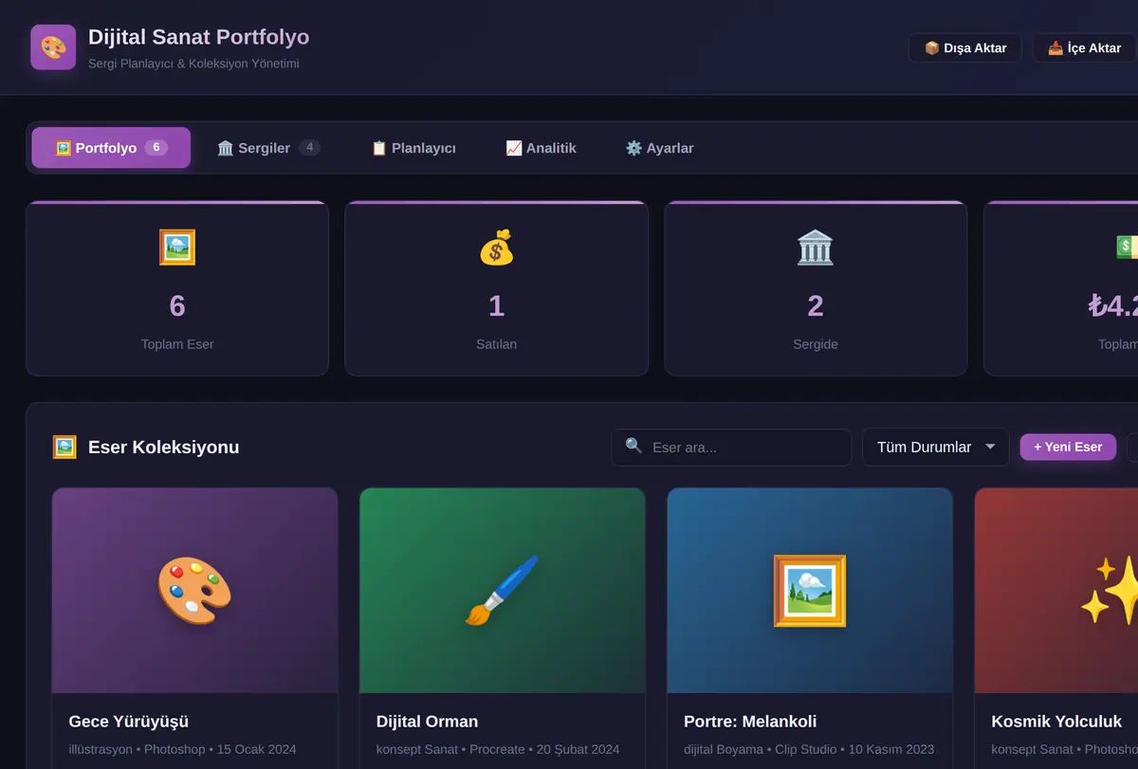
Task: Click the dijital Boyama • Clip Studio • 10 Kasım 2023 line
Action: [809, 749]
